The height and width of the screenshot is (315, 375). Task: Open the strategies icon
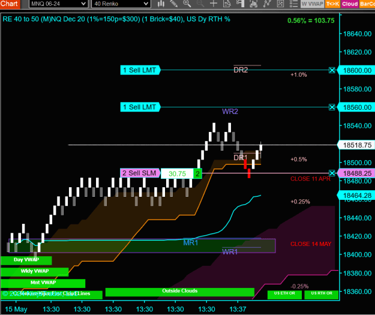280,4
